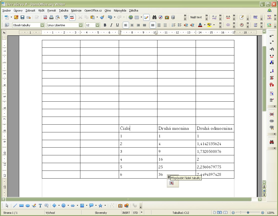The width and height of the screenshot is (278, 216).
Task: Click the vertical scrollbar down arrow
Action: click(264, 182)
